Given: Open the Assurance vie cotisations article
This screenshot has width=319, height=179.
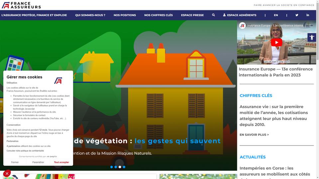Looking at the screenshot, I should coord(273,115).
